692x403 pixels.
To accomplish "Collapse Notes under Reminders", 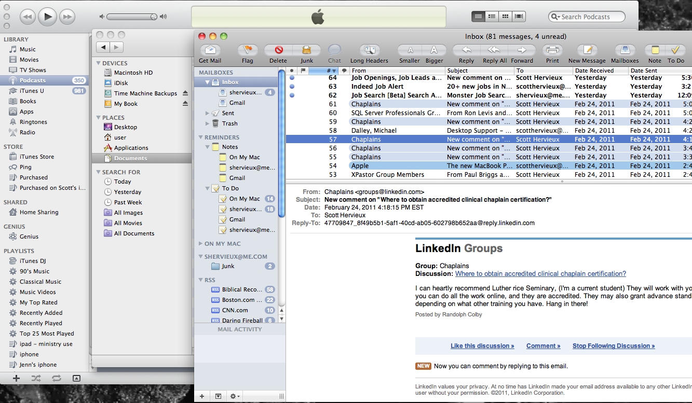I will coord(208,147).
